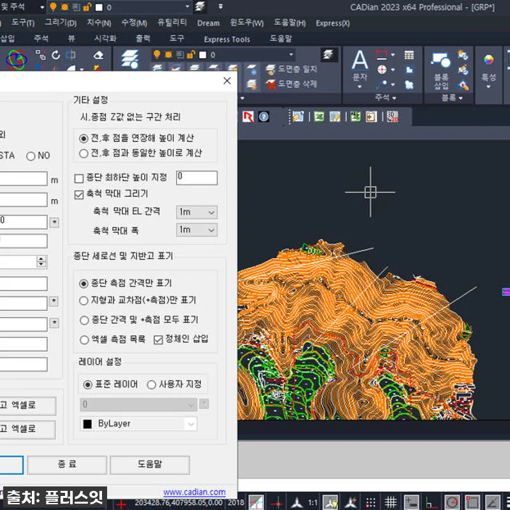
Task: Expand the quick access layer dropdown
Action: pyautogui.click(x=187, y=6)
